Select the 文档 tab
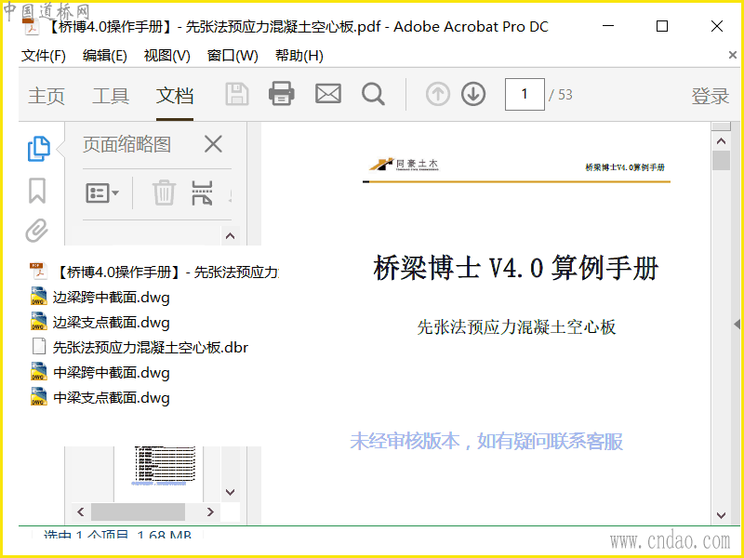The width and height of the screenshot is (744, 558). pyautogui.click(x=175, y=96)
